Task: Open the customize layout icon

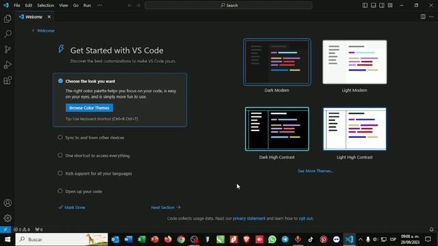Action: 390,5
